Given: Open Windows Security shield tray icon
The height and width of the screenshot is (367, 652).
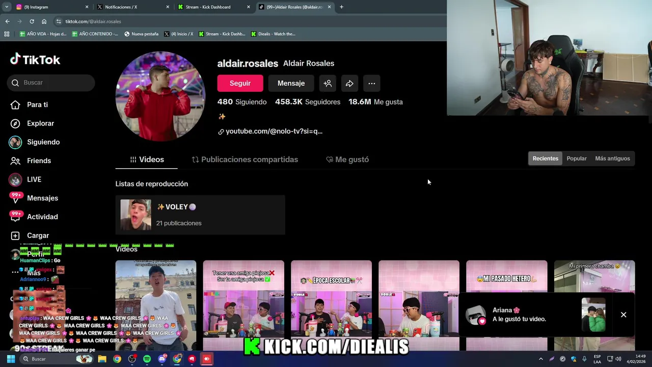Looking at the screenshot, I should tap(574, 359).
